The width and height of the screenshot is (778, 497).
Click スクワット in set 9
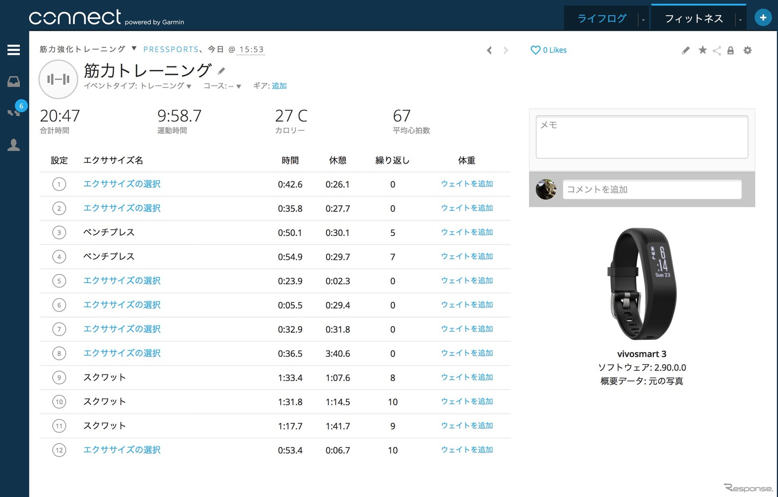(105, 377)
